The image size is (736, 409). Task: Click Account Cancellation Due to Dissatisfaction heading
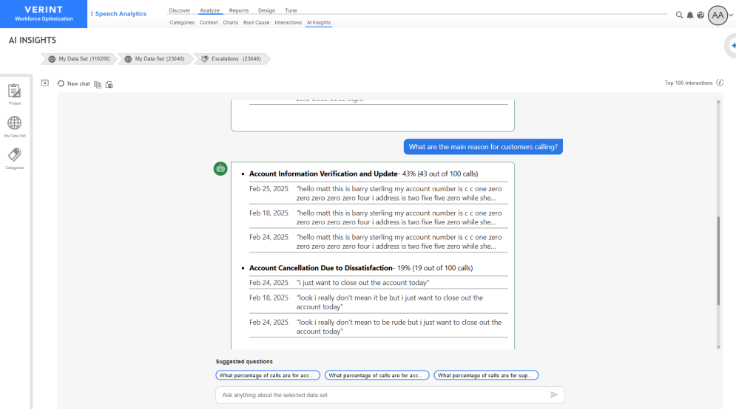pyautogui.click(x=320, y=268)
